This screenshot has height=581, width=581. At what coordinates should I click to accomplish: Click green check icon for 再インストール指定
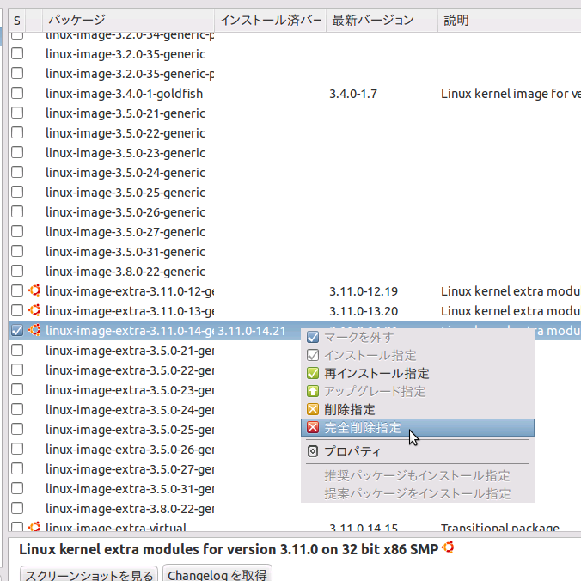(313, 373)
